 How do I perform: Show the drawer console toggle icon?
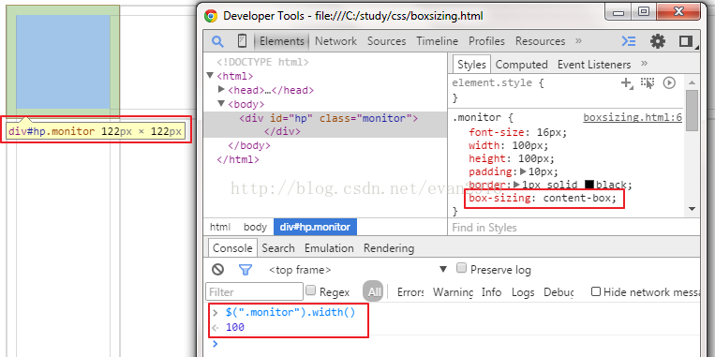point(629,41)
